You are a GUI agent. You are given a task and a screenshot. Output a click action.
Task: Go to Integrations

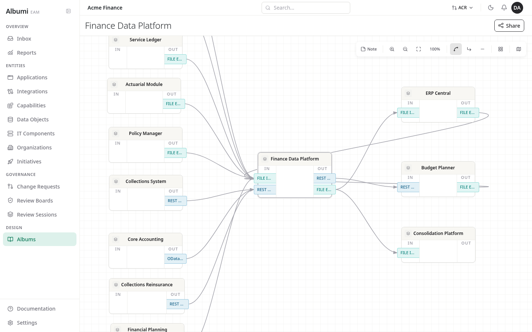tap(40, 91)
